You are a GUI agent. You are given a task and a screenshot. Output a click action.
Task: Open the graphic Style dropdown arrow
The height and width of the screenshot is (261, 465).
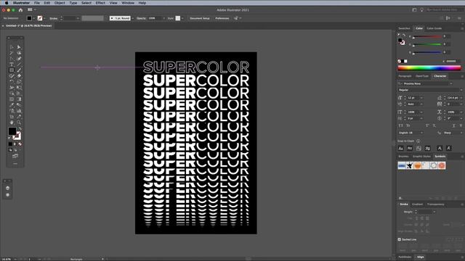click(x=182, y=18)
